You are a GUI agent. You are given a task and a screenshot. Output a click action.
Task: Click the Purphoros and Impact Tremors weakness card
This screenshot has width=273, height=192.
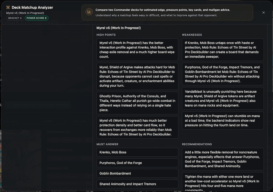click(223, 74)
